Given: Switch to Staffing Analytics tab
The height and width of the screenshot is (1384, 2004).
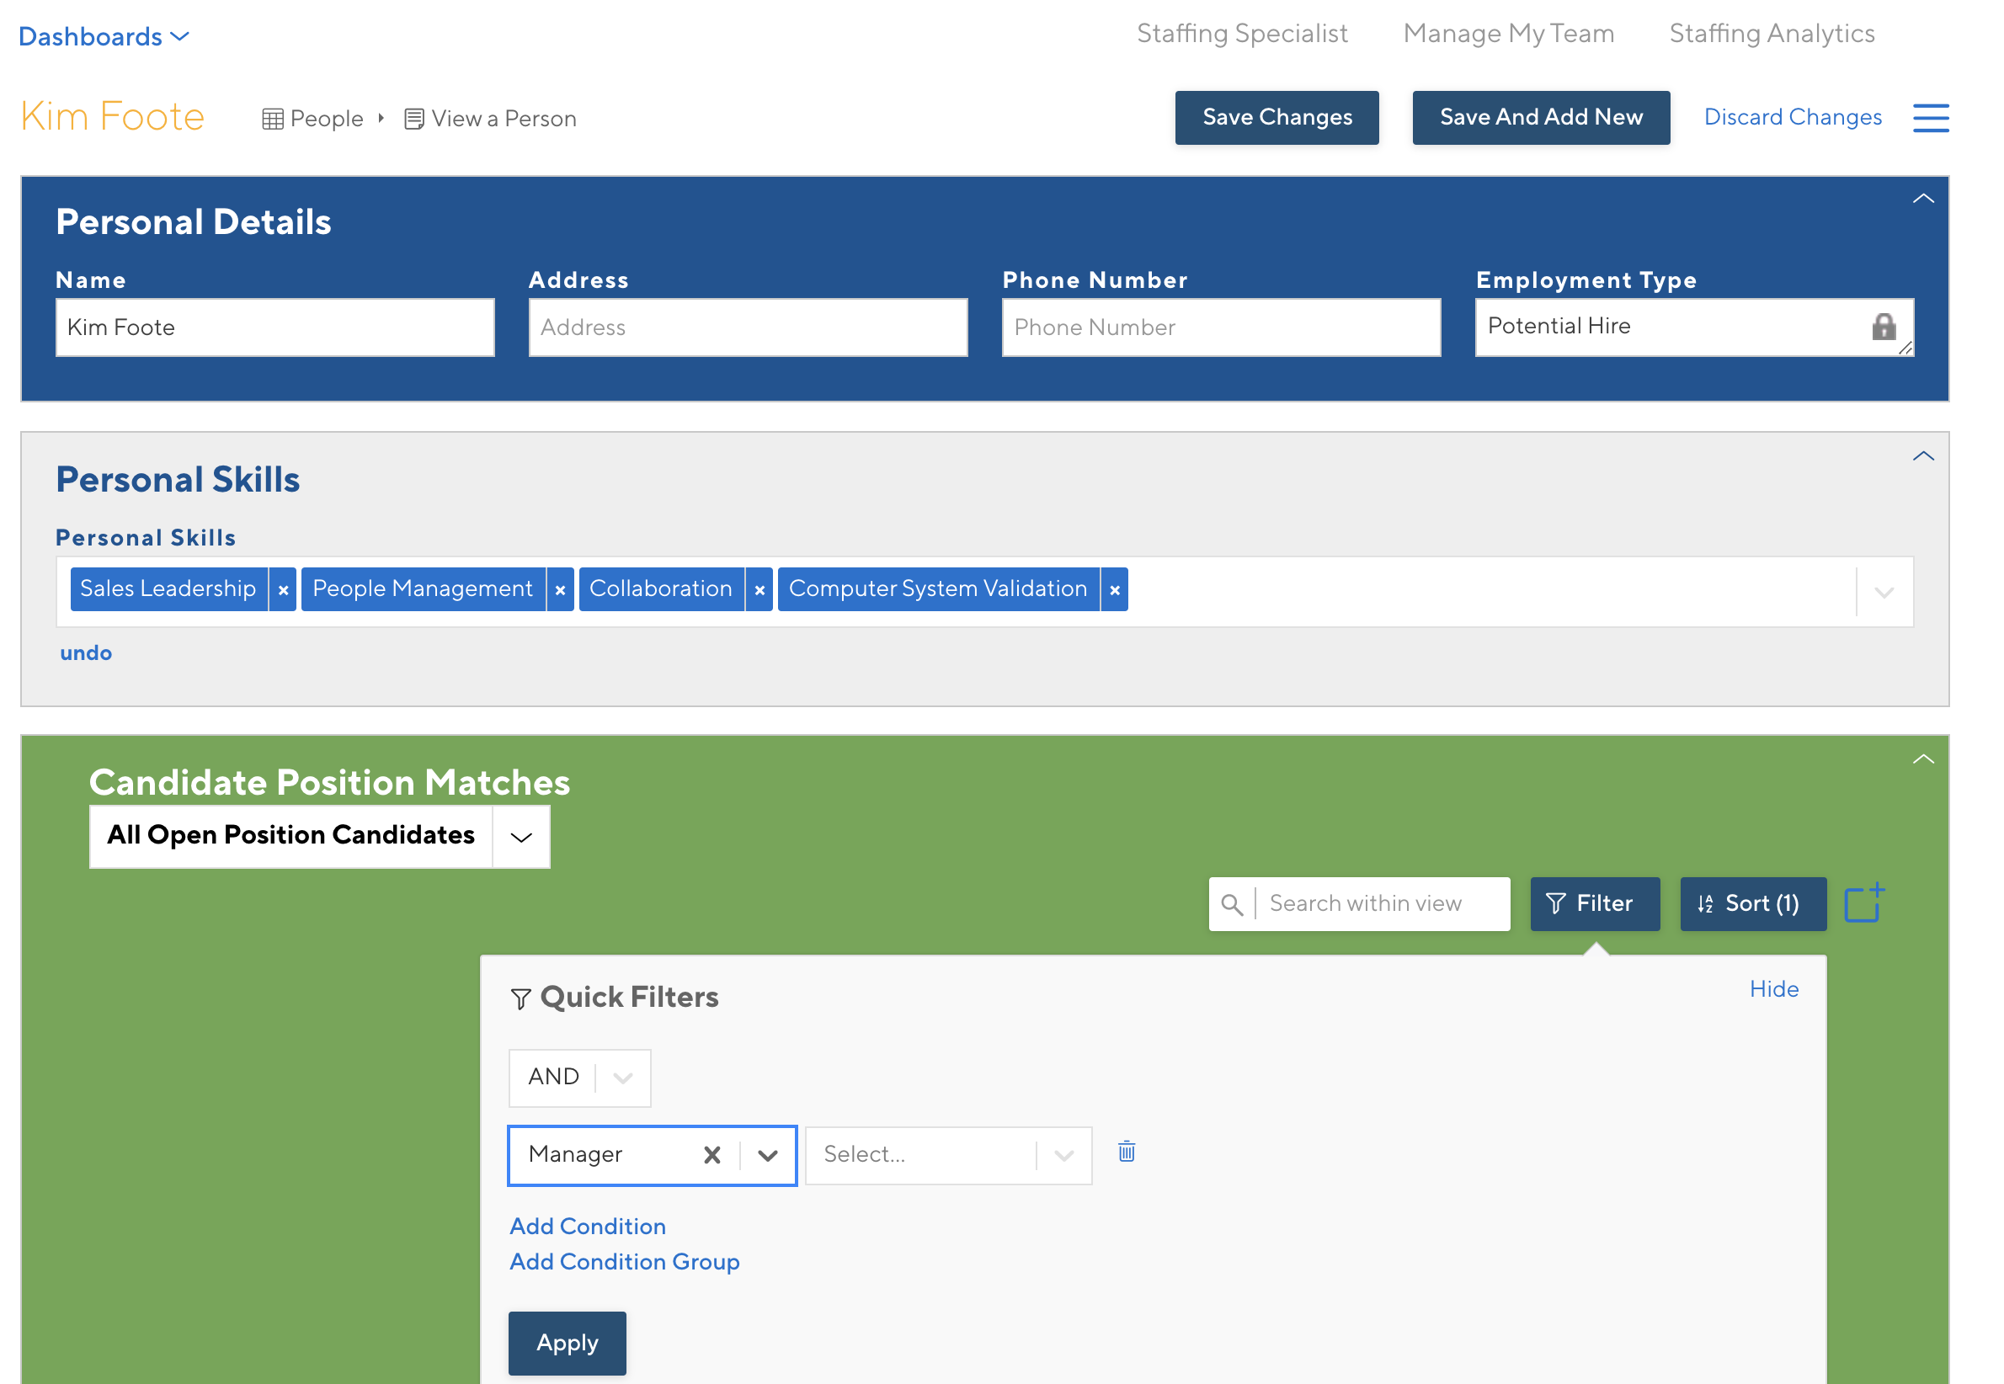Looking at the screenshot, I should click(1772, 33).
